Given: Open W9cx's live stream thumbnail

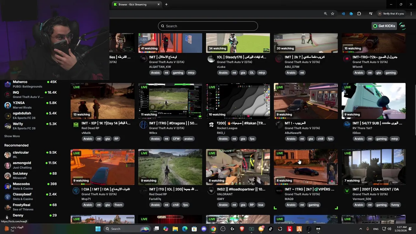Looking at the screenshot, I should click(170, 101).
